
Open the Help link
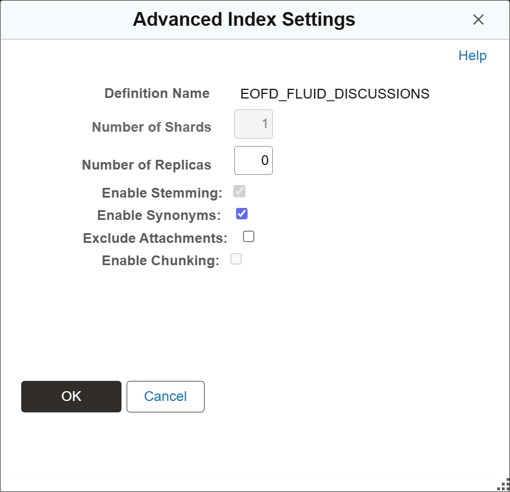(472, 56)
